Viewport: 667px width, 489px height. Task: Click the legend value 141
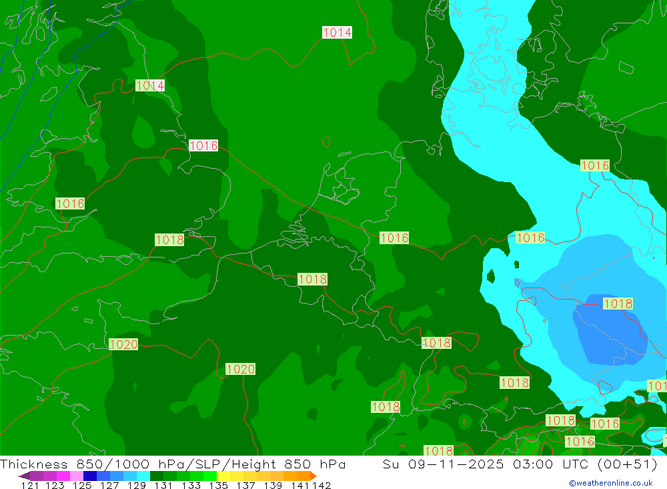300,485
